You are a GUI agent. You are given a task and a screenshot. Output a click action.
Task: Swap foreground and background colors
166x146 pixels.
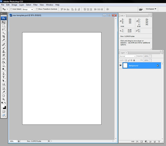pyautogui.click(x=5, y=102)
